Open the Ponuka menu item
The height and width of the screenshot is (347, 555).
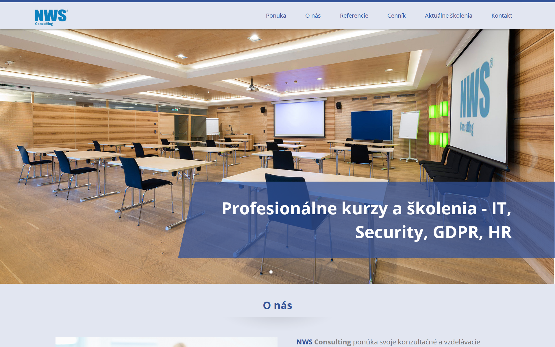click(x=276, y=16)
